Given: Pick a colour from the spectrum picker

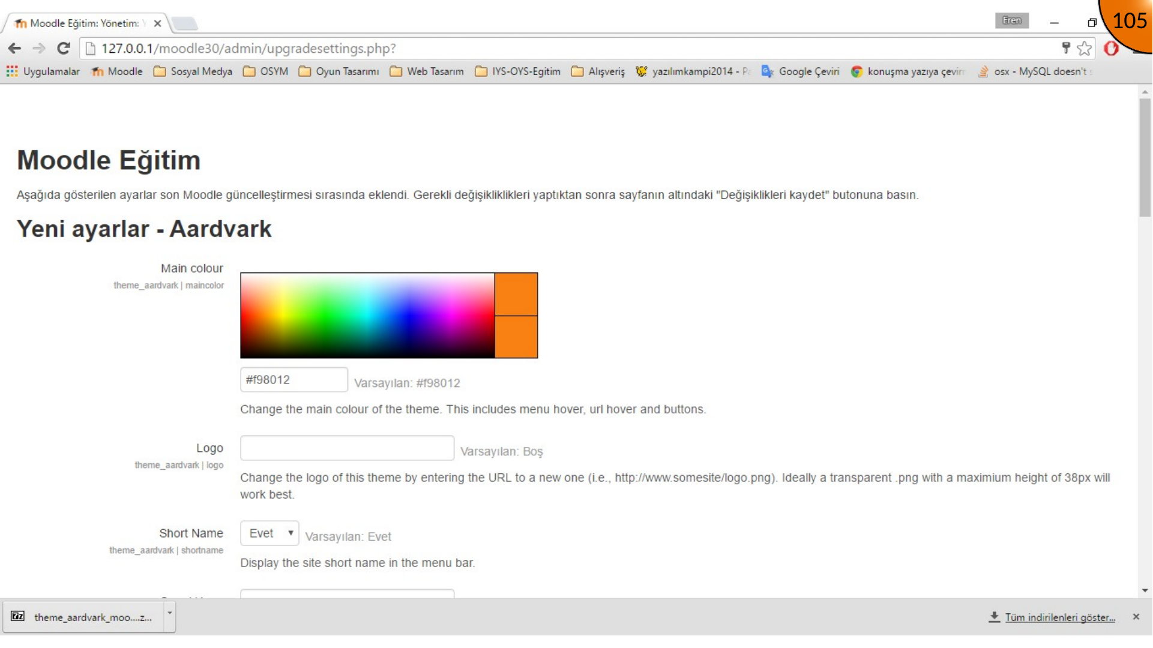Looking at the screenshot, I should pyautogui.click(x=367, y=316).
